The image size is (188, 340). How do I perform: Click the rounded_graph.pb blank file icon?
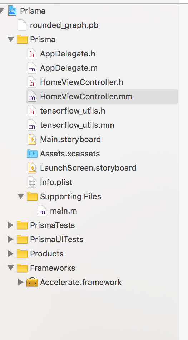coord(22,25)
